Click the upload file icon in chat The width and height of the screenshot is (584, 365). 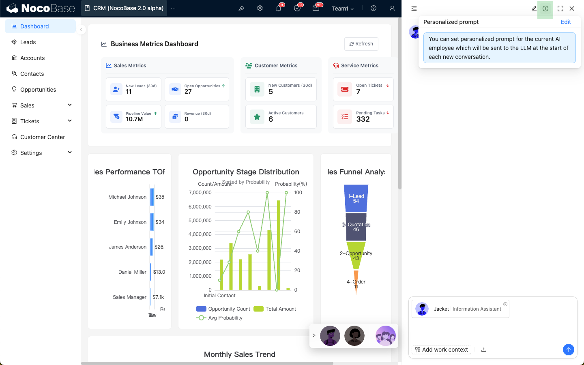[x=484, y=350]
